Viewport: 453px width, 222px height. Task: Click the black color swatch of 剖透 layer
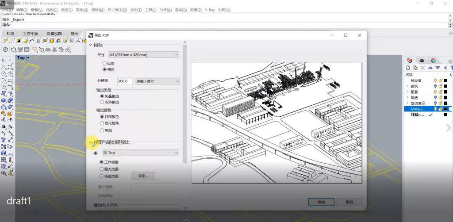(445, 98)
